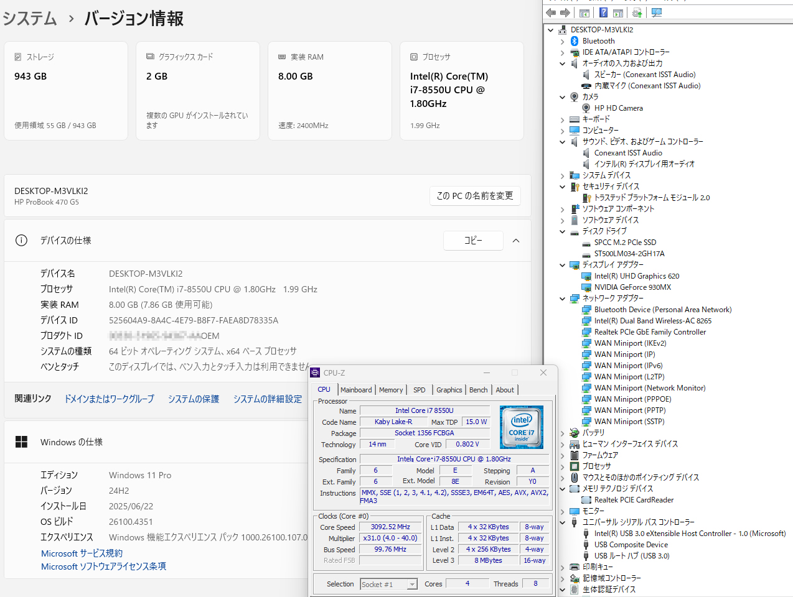793x597 pixels.
Task: Switch to the Mainboard tab in CPU-Z
Action: point(356,390)
